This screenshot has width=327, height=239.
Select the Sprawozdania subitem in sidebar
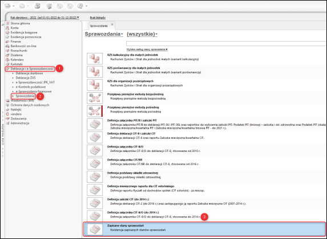point(25,96)
